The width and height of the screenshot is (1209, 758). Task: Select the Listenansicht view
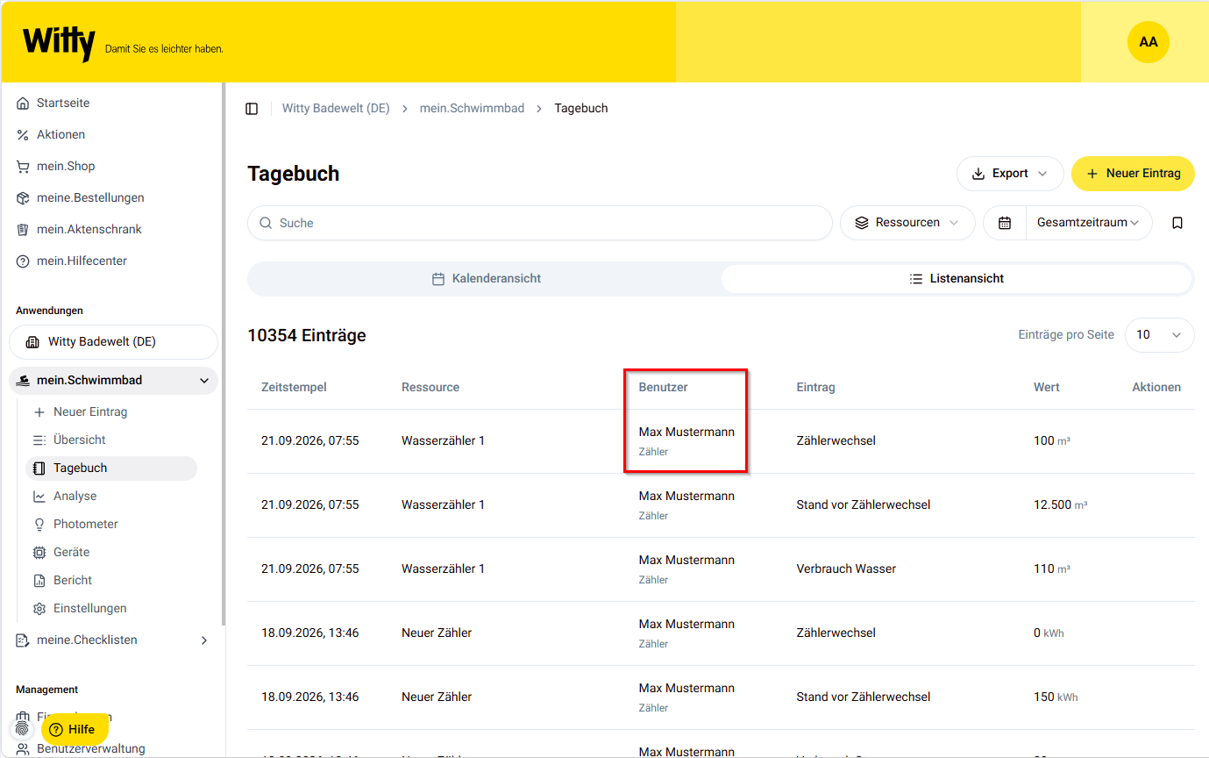click(x=957, y=279)
